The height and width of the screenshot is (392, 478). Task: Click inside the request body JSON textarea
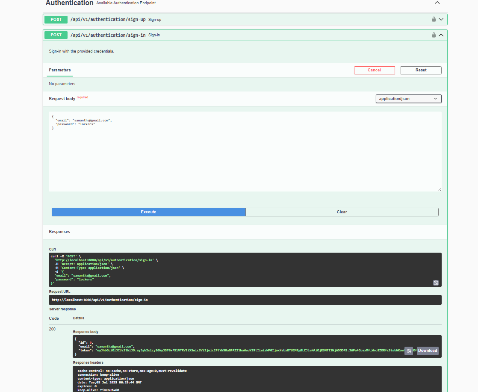coord(245,151)
